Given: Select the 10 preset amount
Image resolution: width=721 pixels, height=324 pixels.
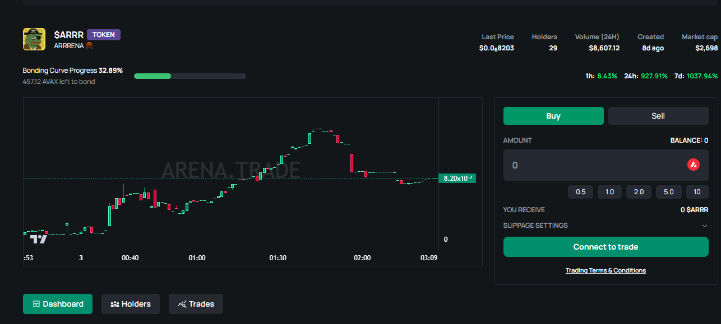Looking at the screenshot, I should (x=697, y=192).
